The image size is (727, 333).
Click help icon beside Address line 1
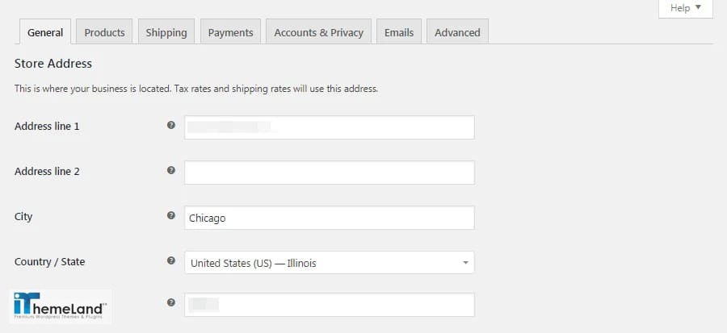(171, 125)
